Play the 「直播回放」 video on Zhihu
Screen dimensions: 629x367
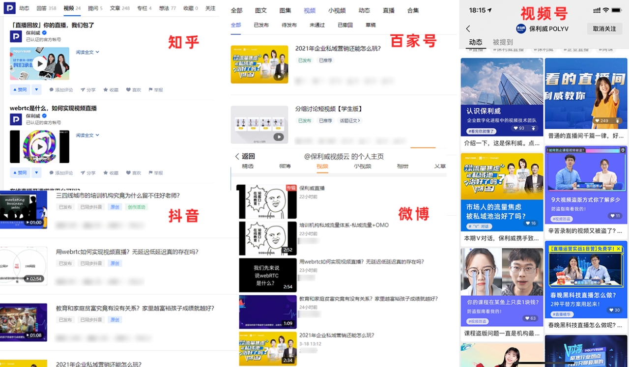[40, 64]
